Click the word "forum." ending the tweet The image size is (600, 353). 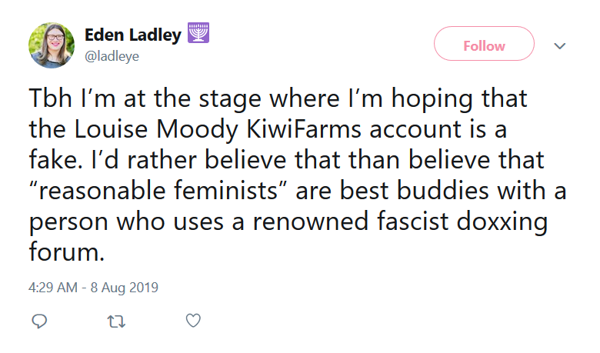tap(67, 251)
